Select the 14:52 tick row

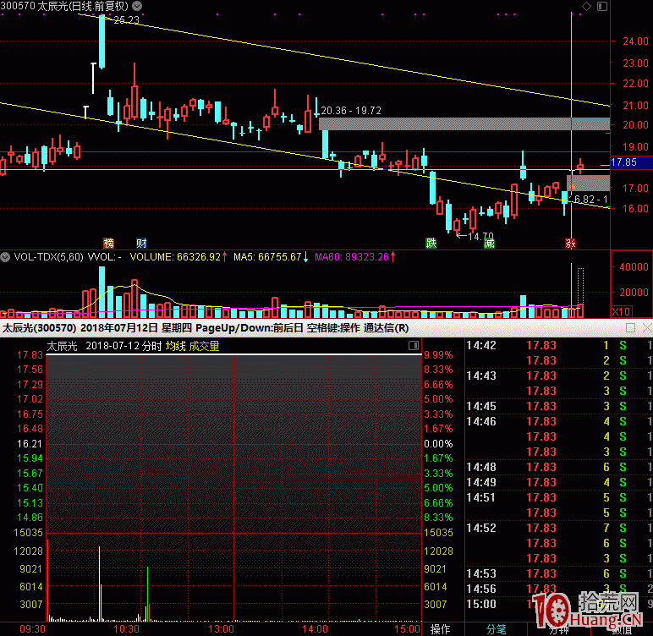click(x=558, y=528)
